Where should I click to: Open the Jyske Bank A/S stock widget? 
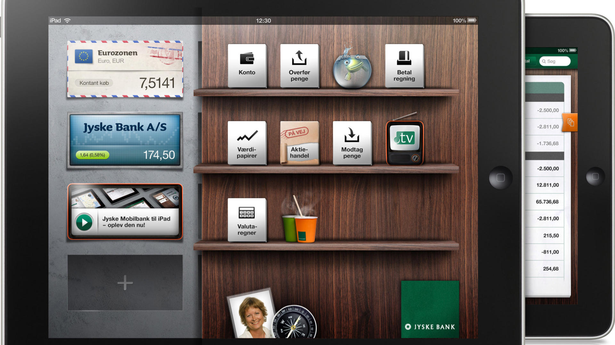[x=125, y=140]
